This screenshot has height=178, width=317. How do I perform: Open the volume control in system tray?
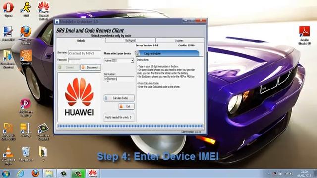coord(291,174)
